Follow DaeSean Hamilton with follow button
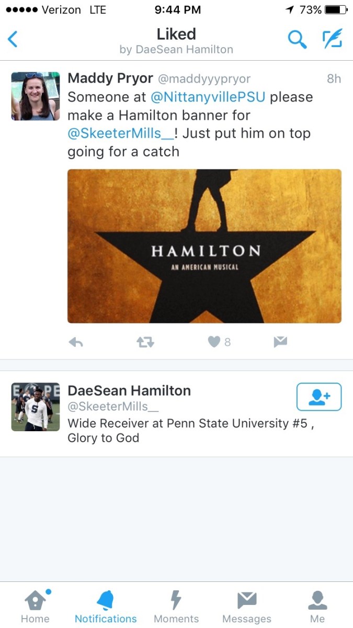This screenshot has height=628, width=353. click(318, 397)
